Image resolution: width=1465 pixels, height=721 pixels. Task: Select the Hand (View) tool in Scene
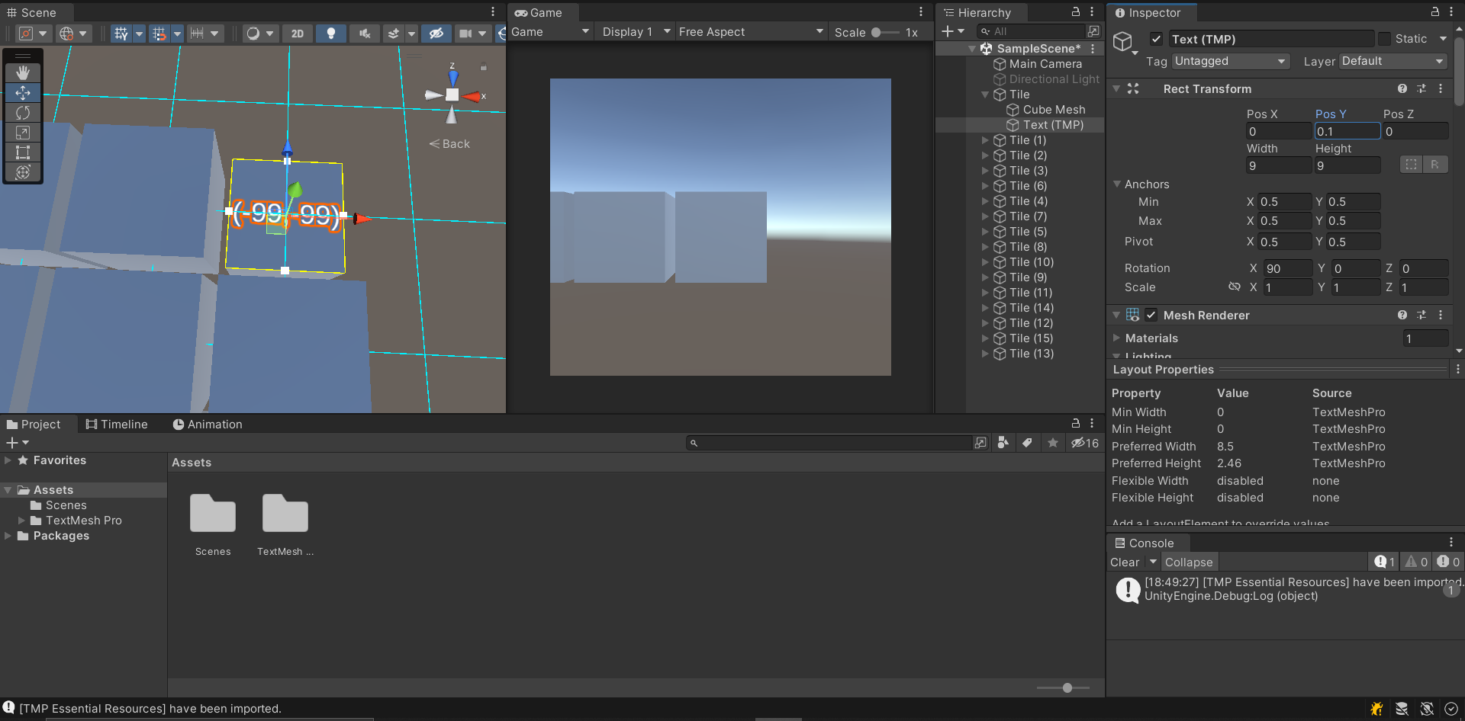pyautogui.click(x=23, y=72)
